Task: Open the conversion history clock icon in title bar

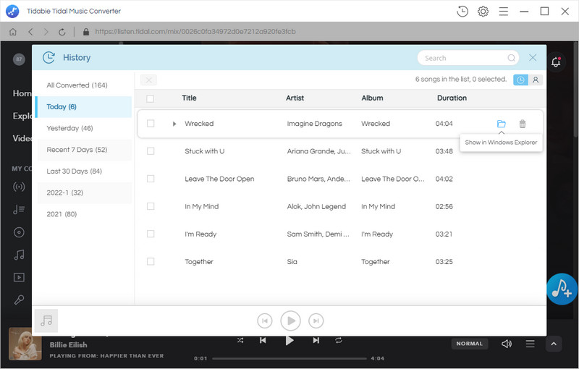Action: (462, 12)
